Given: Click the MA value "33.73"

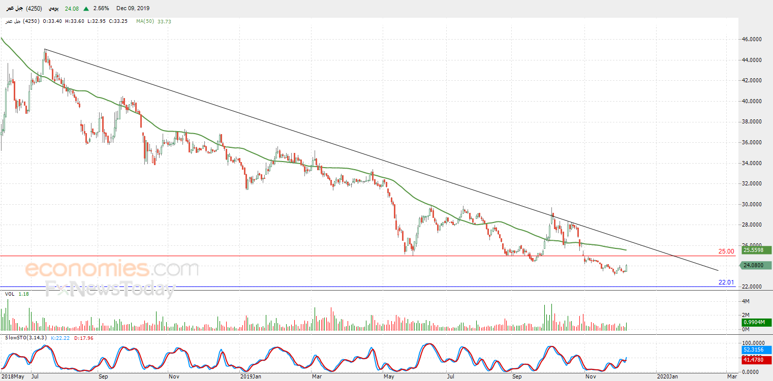Looking at the screenshot, I should tap(165, 21).
